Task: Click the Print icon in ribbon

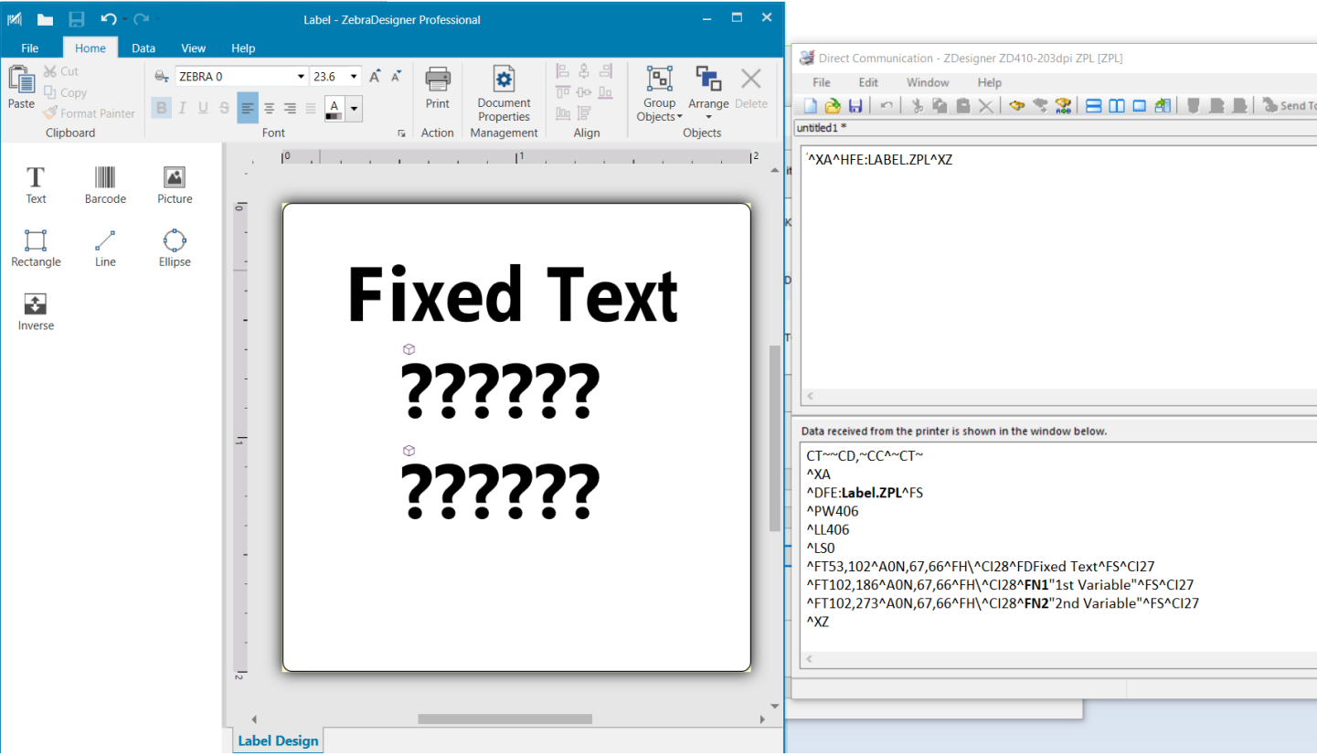Action: 438,90
